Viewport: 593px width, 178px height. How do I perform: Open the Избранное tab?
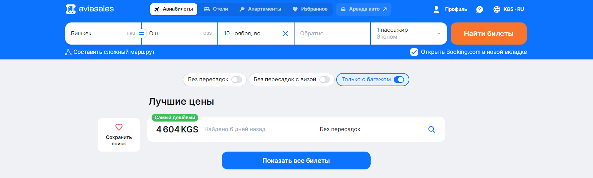[x=310, y=9]
